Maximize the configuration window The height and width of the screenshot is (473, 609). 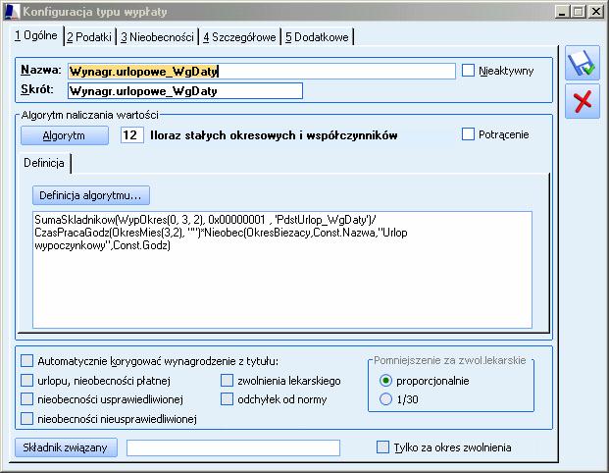(x=579, y=12)
